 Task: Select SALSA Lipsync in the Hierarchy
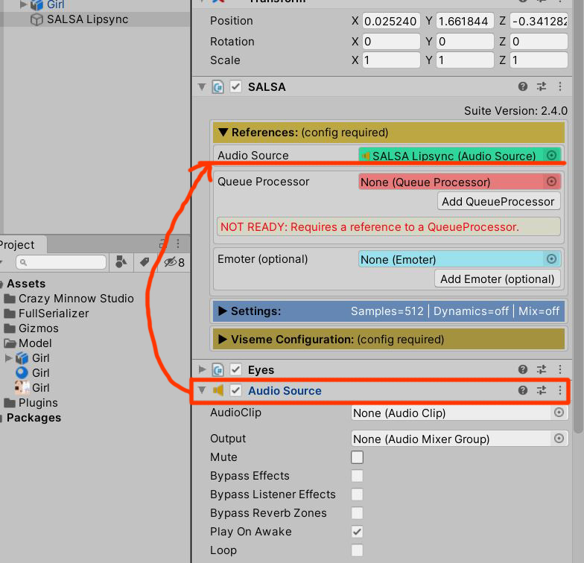tap(87, 19)
